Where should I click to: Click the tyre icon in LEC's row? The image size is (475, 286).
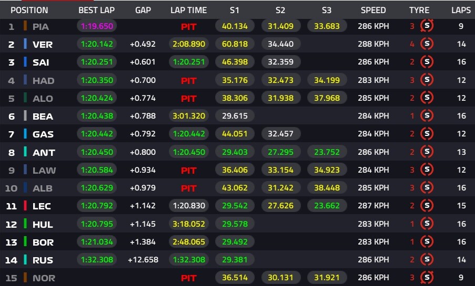[427, 206]
